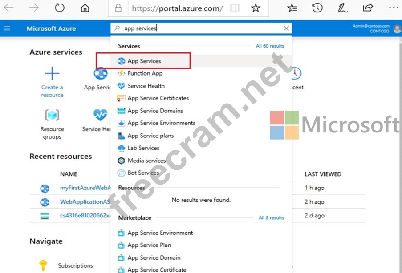
Task: Open Service Health from the search results
Action: 146,86
